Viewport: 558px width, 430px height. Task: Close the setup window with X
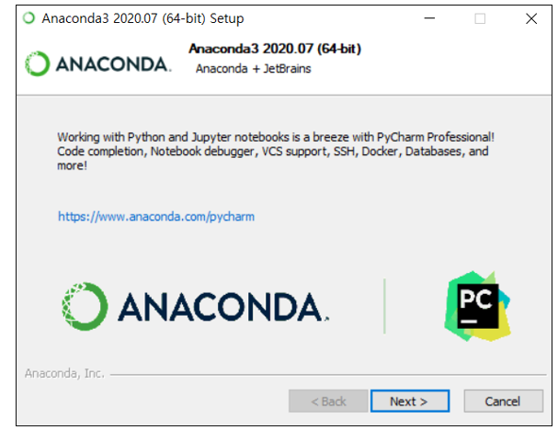(531, 18)
